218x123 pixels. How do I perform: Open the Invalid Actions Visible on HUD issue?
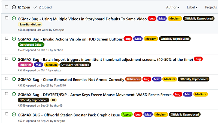tap(70, 39)
